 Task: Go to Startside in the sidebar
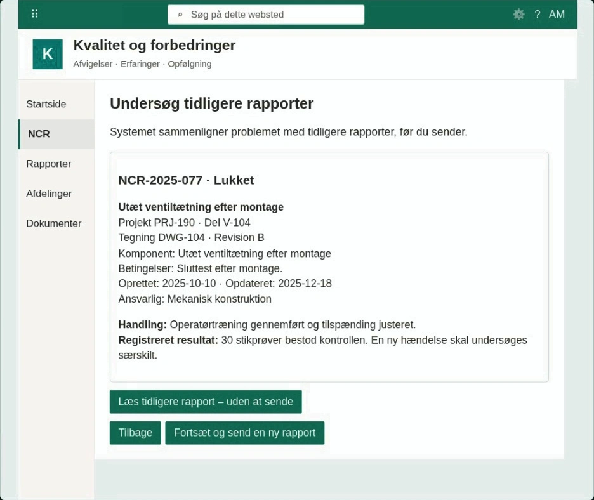point(56,104)
